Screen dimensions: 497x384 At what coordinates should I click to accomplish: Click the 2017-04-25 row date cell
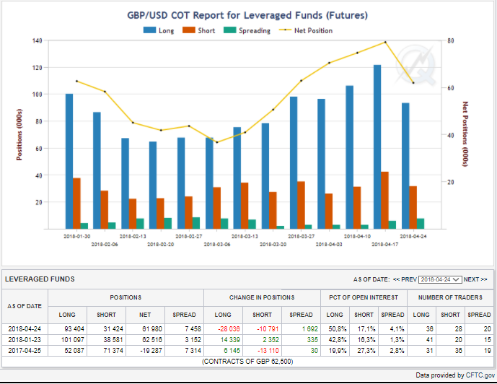(25, 350)
